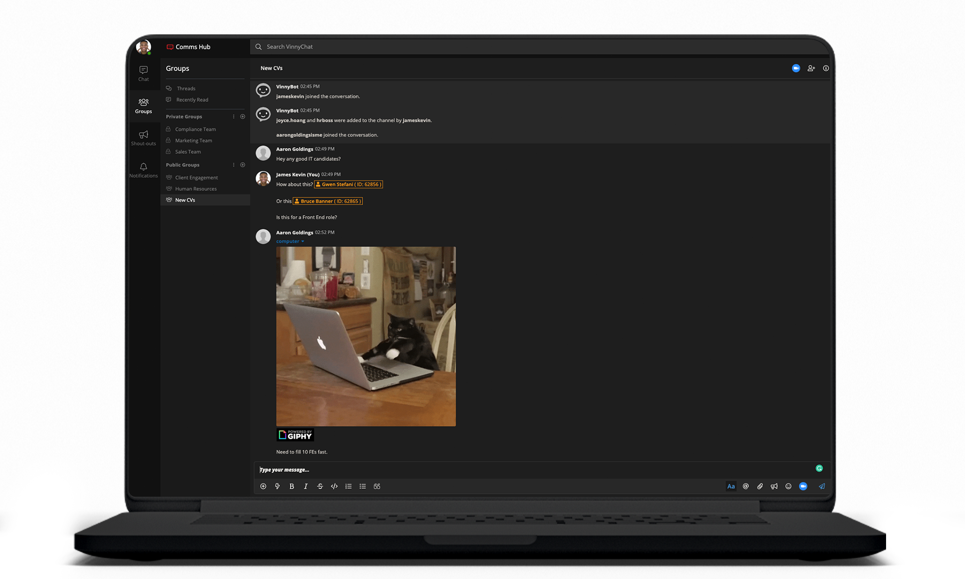The image size is (965, 579).
Task: Toggle the Aa formatting toolbar
Action: tap(731, 486)
